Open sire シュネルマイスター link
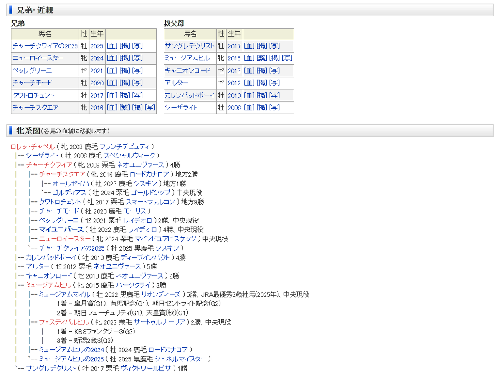This screenshot has height=379, width=501. (181, 359)
